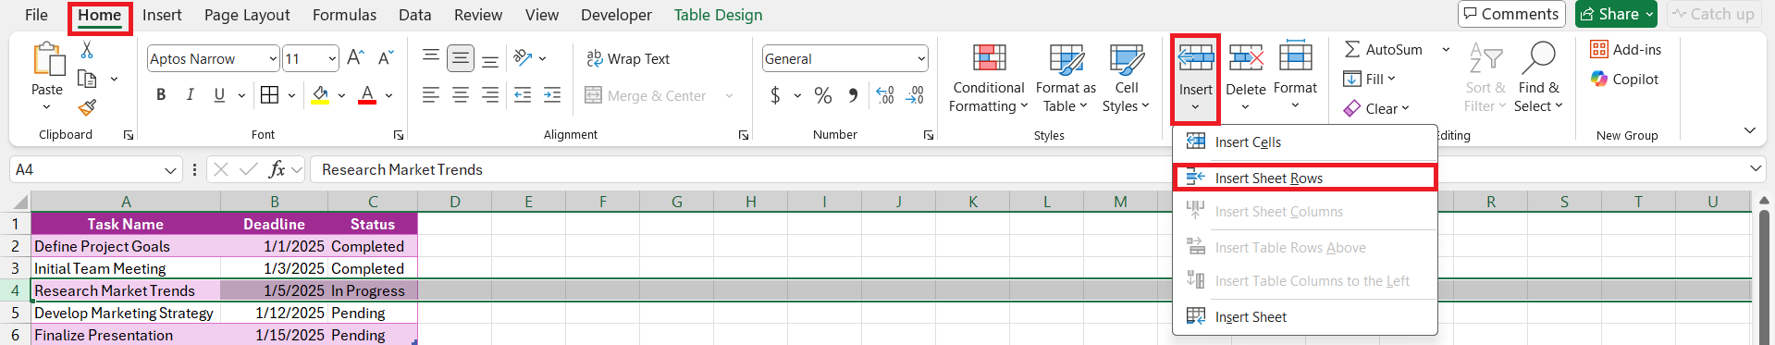Click the Orientation text angle icon
Viewport: 1775px width, 345px height.
[x=524, y=58]
